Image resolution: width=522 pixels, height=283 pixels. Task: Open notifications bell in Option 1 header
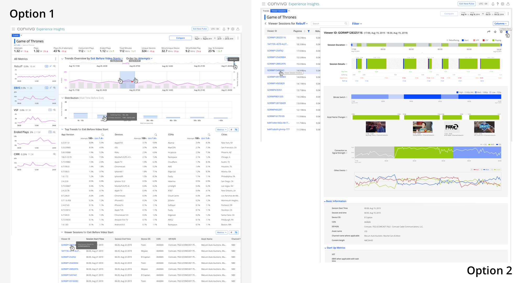pos(224,29)
